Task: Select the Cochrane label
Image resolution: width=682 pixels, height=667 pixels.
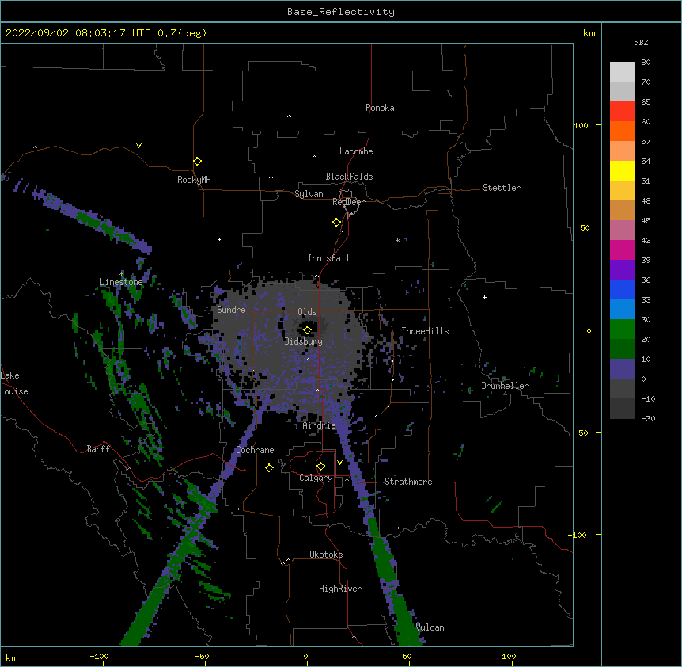Action: [x=255, y=450]
